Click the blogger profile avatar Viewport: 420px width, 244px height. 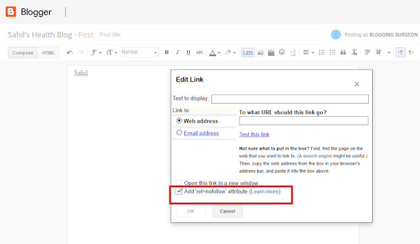point(335,35)
